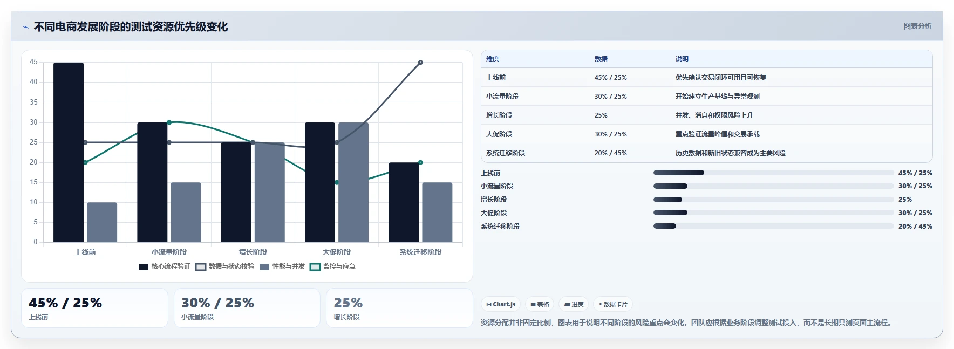Screen dimensions: 954x349
Task: Click the 大促阶段 x-axis label
Action: click(337, 252)
